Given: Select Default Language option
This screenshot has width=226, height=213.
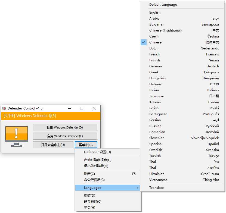Looking at the screenshot, I should pos(182,5).
